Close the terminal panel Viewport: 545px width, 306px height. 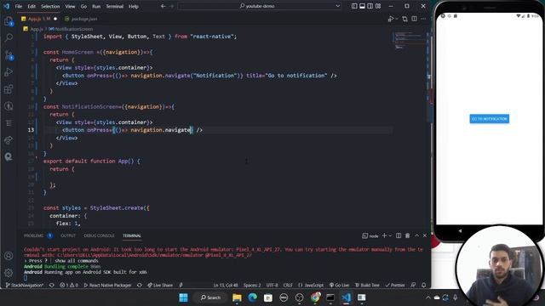point(425,235)
